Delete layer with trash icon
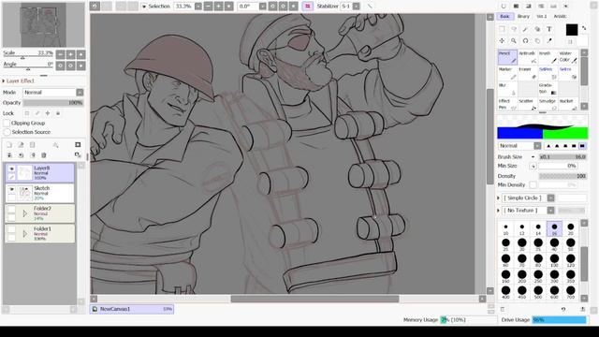Screen dimensions: 599x337 point(44,155)
